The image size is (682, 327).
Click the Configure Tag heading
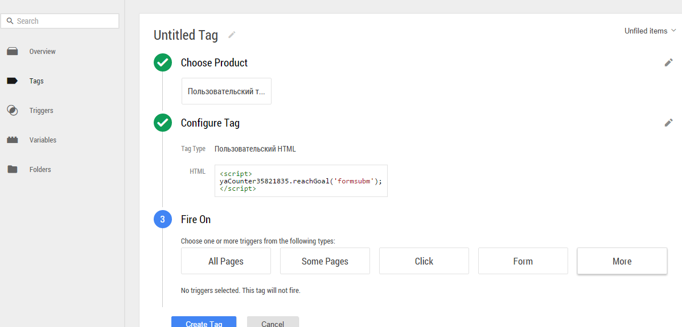point(210,123)
